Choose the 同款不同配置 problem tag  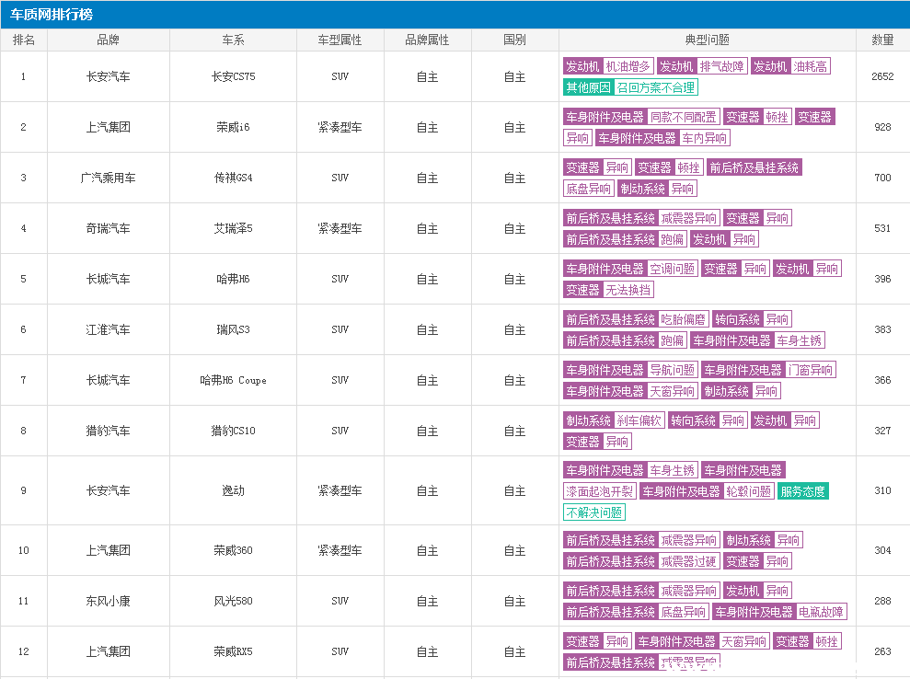pos(683,117)
